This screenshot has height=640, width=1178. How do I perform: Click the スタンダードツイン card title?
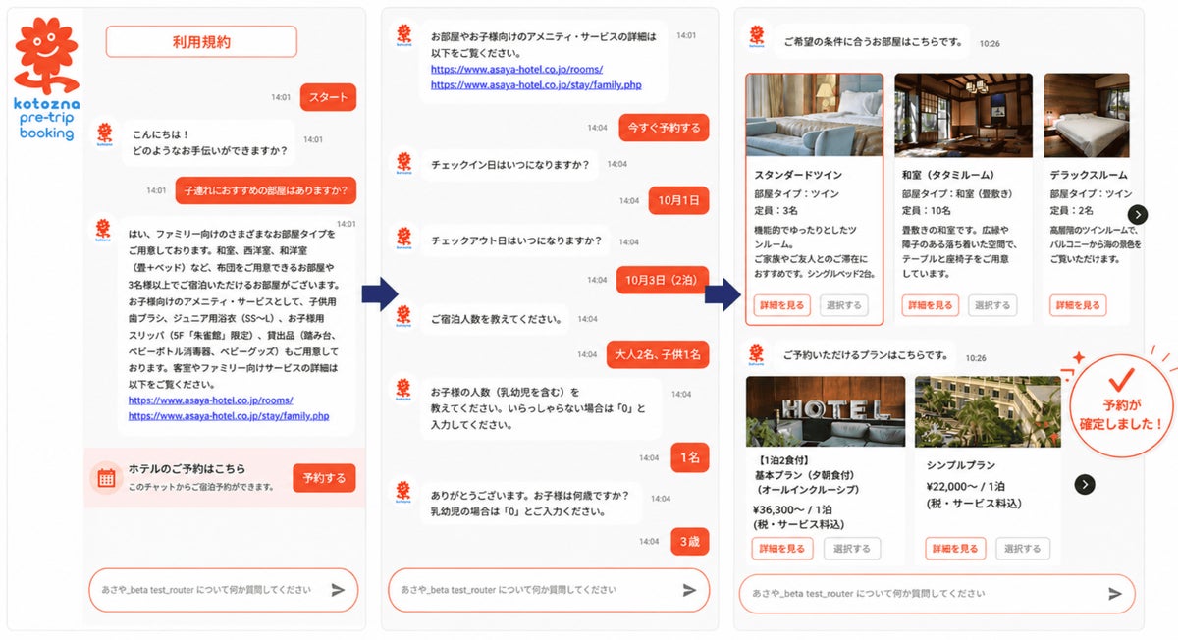pos(797,175)
